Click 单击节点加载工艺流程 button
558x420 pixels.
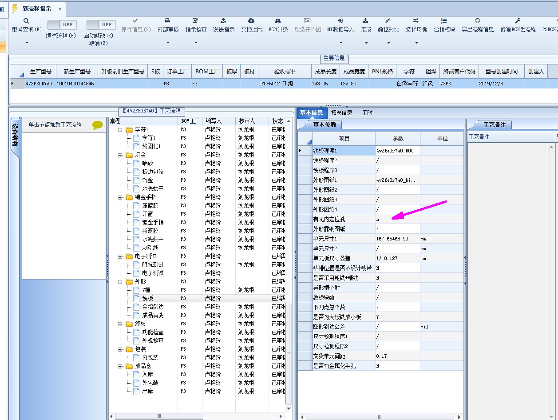pos(55,125)
